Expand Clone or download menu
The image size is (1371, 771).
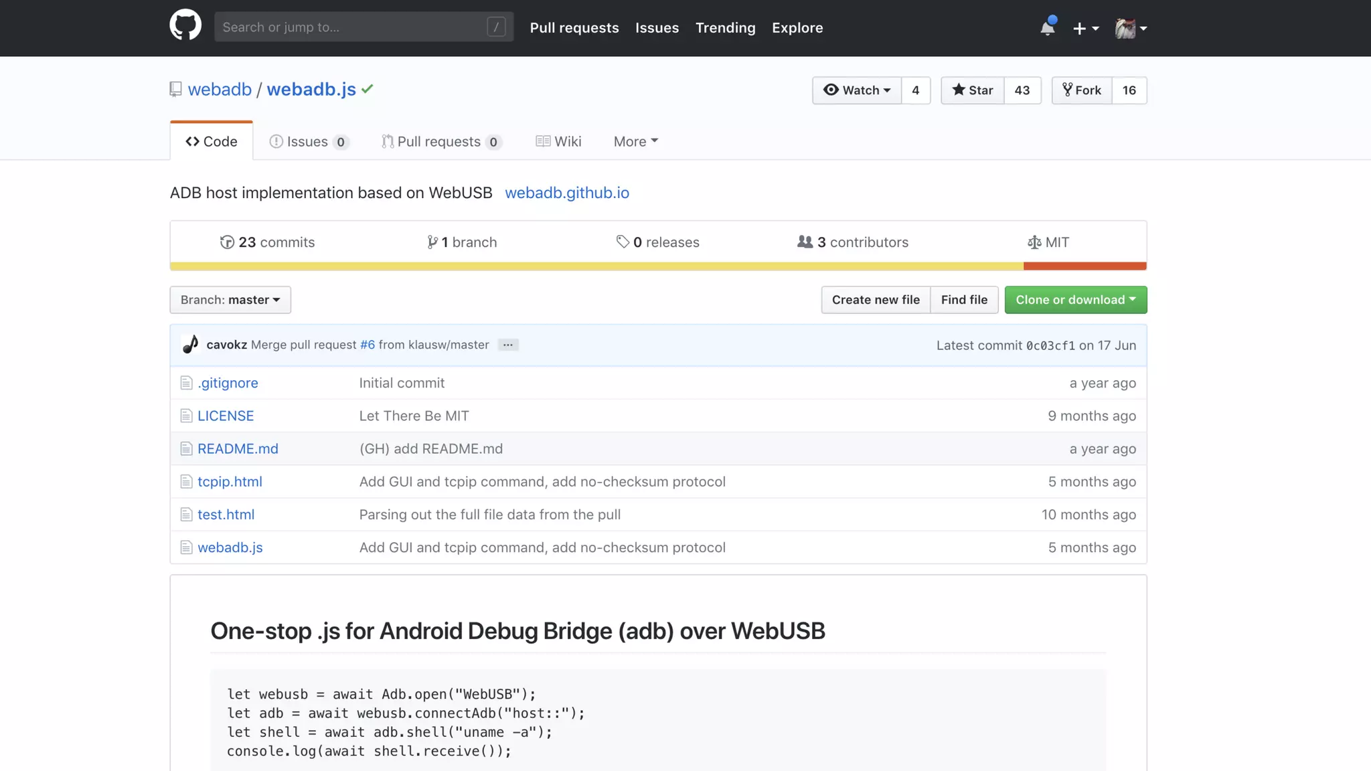pos(1075,300)
